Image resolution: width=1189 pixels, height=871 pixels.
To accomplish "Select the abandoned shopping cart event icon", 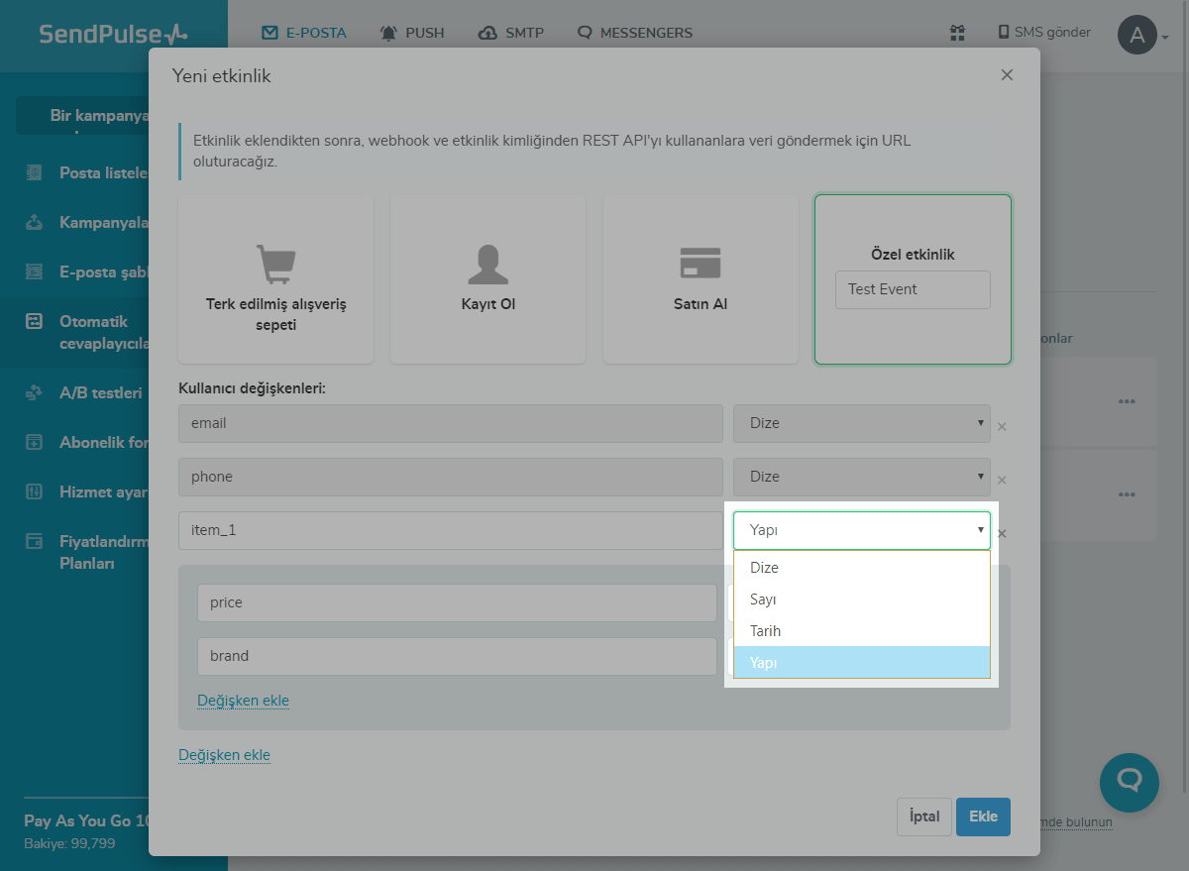I will (276, 265).
